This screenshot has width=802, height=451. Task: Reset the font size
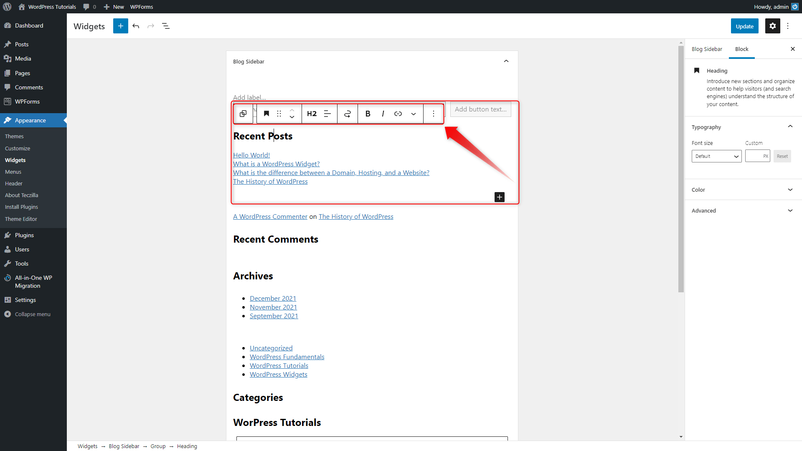click(x=782, y=156)
